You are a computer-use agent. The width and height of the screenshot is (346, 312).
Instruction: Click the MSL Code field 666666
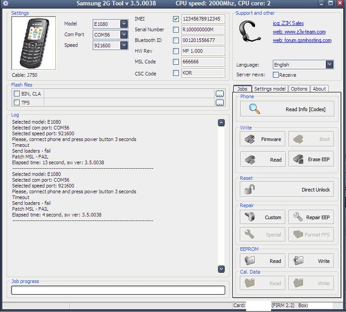[x=203, y=62]
